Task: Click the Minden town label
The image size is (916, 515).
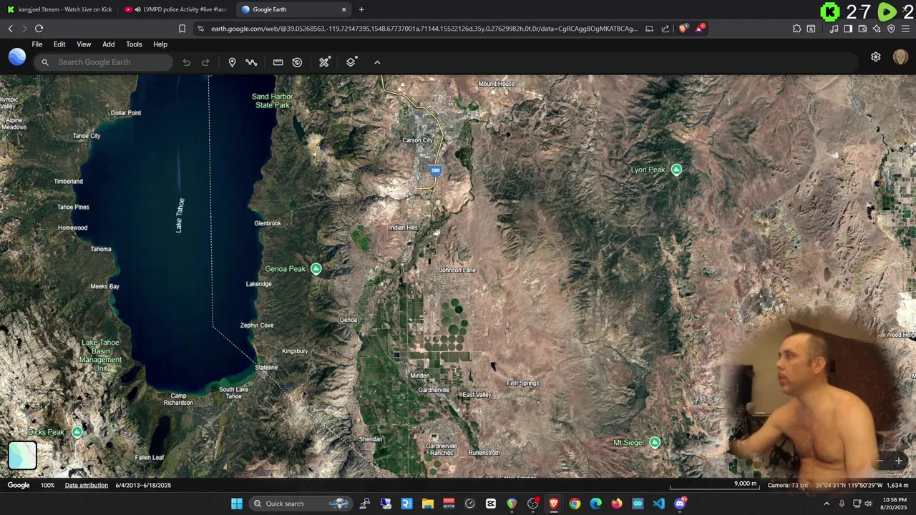Action: [420, 376]
